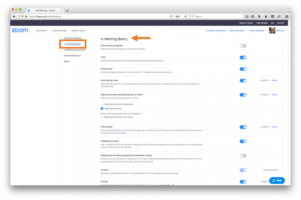This screenshot has width=301, height=200.
Task: Open Contact Sales page
Action: [x=78, y=31]
